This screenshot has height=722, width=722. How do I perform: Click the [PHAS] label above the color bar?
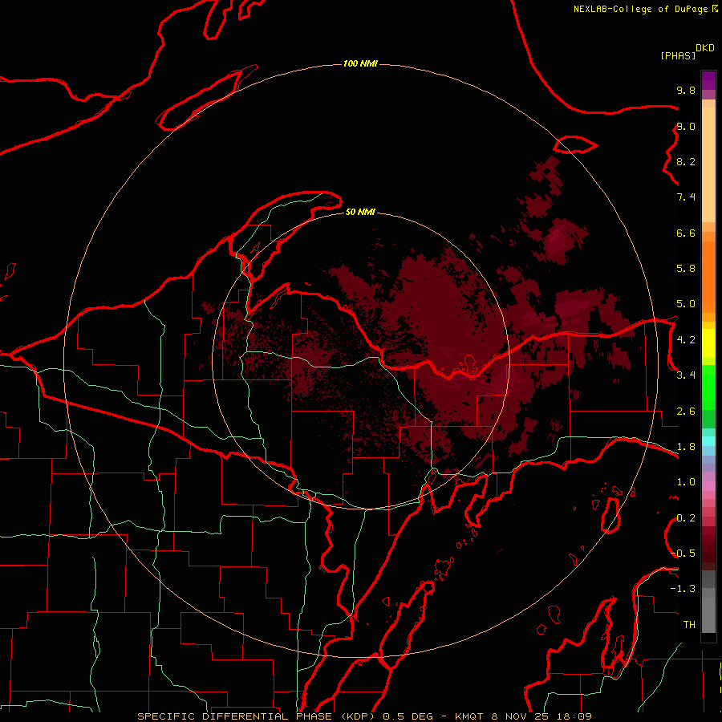pos(678,56)
